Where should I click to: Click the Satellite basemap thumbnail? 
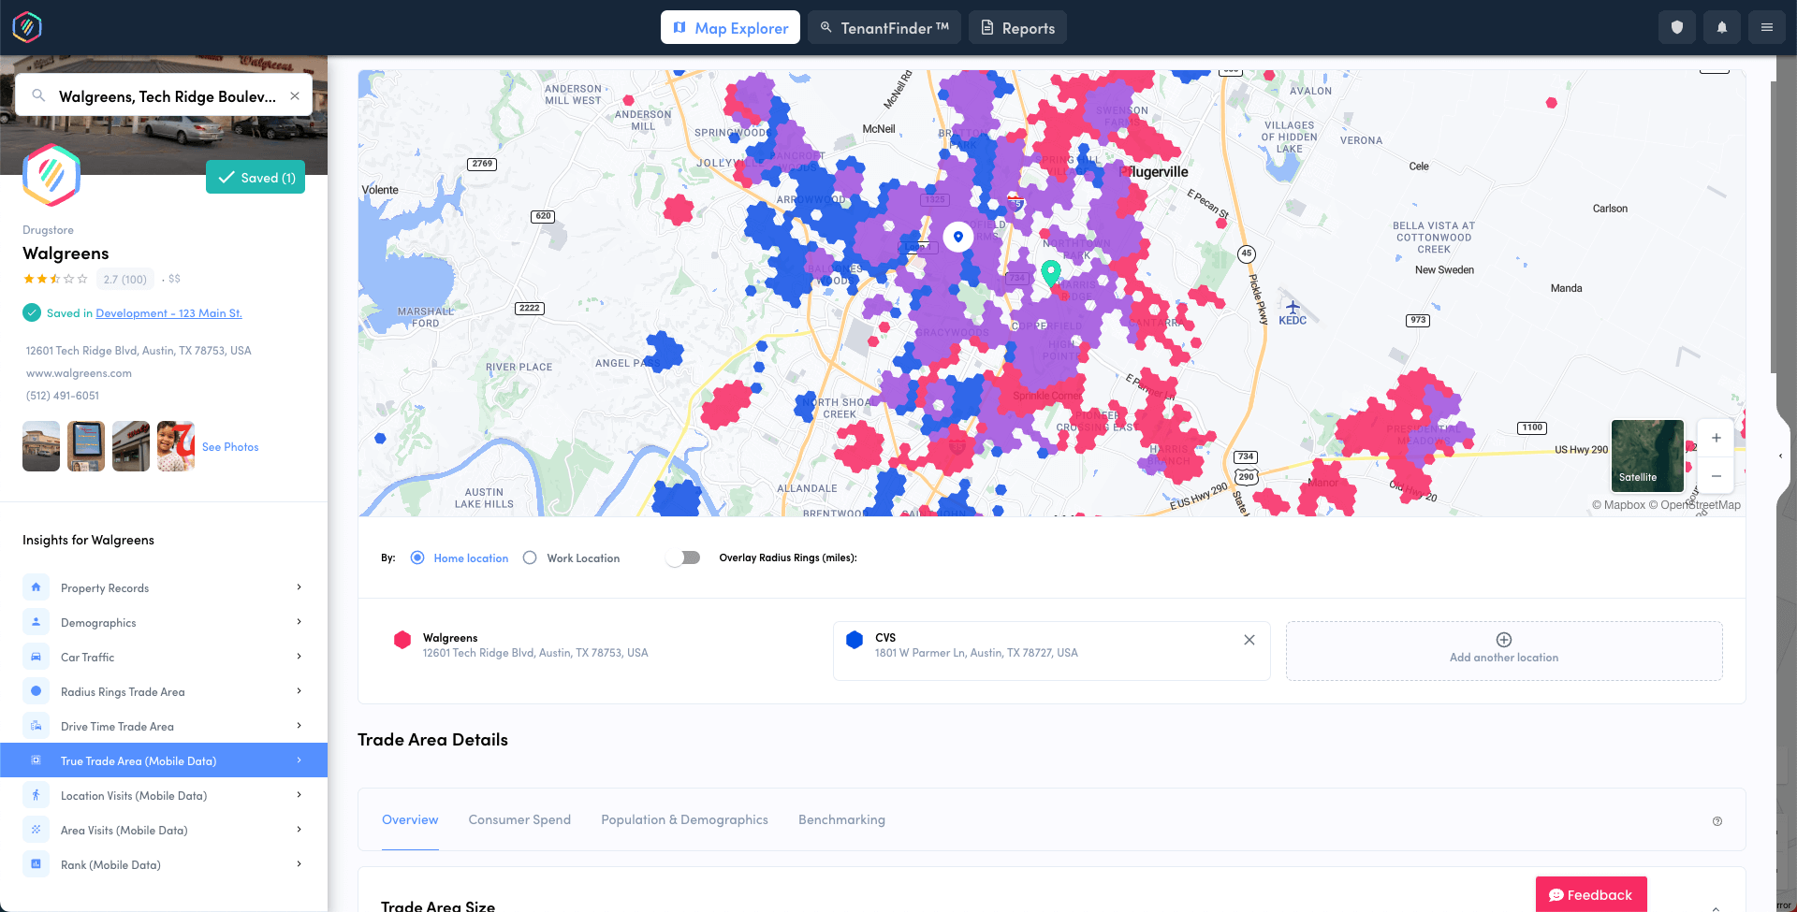1646,456
